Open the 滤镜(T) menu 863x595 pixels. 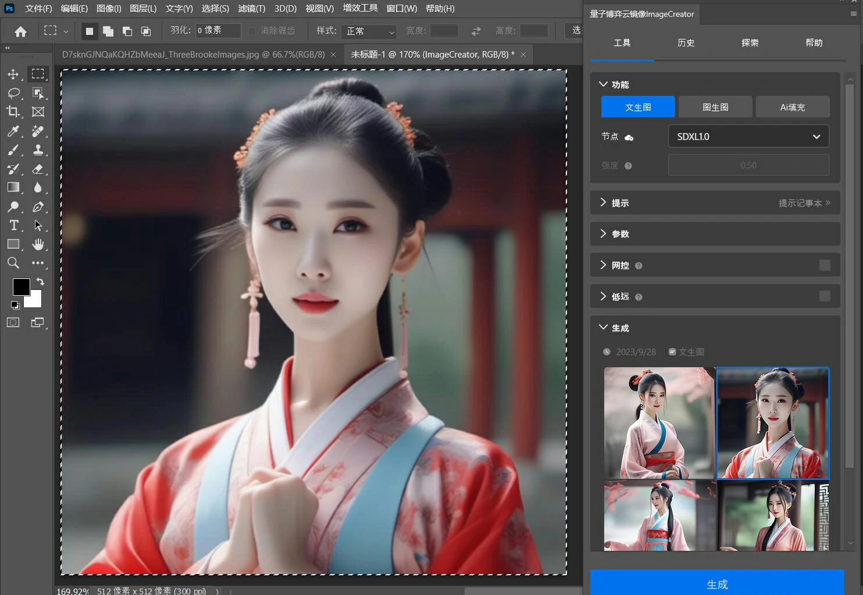point(252,8)
